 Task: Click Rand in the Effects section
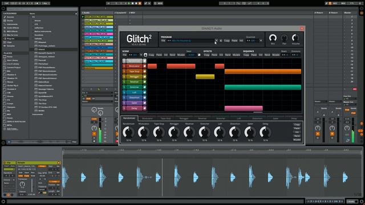pyautogui.click(x=228, y=55)
